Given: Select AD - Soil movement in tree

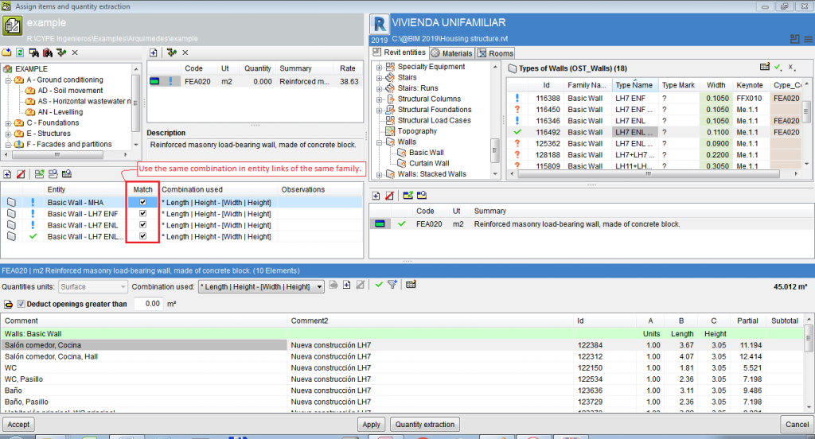Looking at the screenshot, I should pyautogui.click(x=70, y=91).
